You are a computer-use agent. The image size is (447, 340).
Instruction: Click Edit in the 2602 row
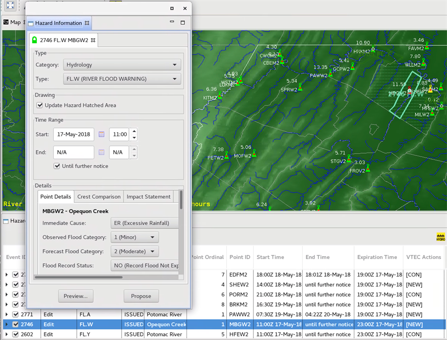[x=48, y=335]
